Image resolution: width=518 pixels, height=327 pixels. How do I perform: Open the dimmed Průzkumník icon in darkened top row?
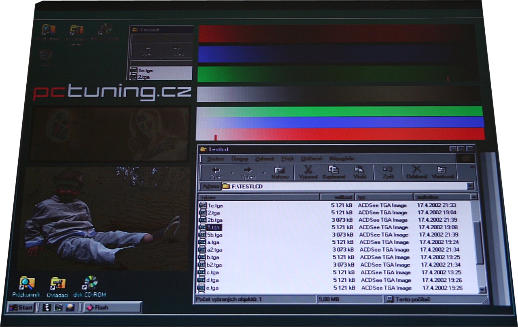48,30
